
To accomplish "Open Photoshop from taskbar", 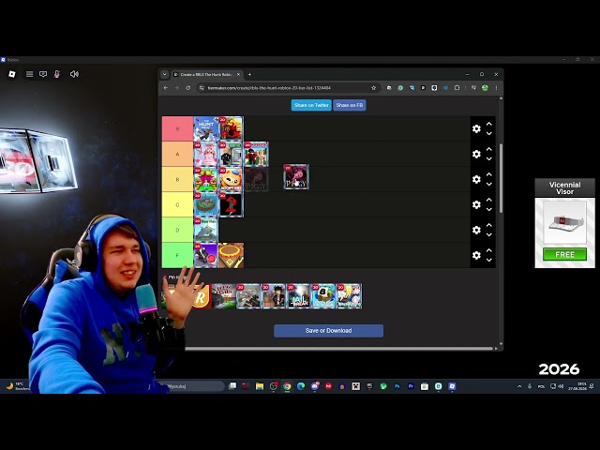I will click(397, 386).
